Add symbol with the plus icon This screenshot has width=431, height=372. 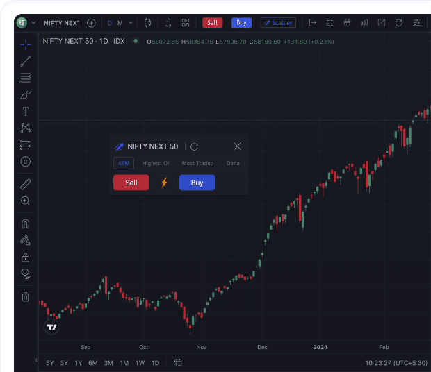tap(91, 23)
